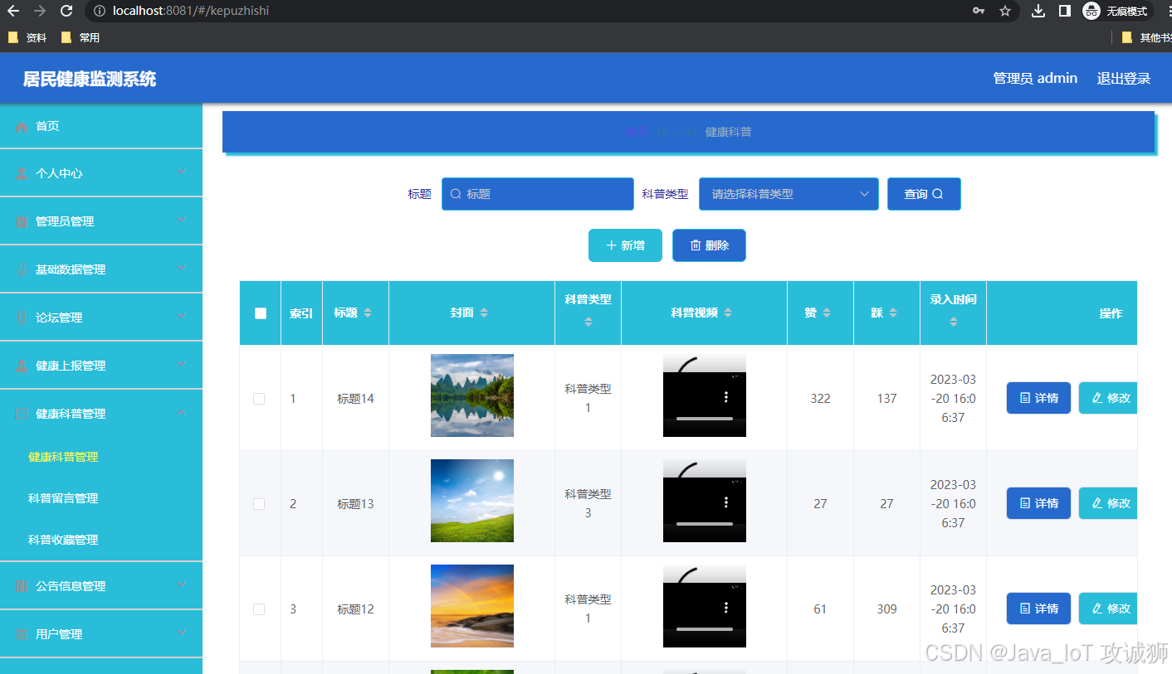Open the 常用 bookmark folder
The height and width of the screenshot is (674, 1172).
tap(81, 37)
